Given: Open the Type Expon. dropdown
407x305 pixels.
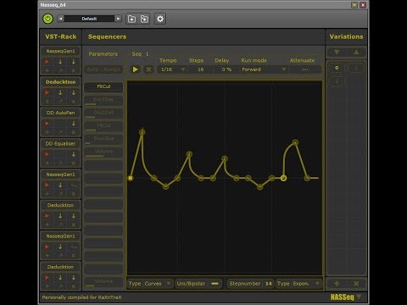Looking at the screenshot, I should tap(298, 284).
